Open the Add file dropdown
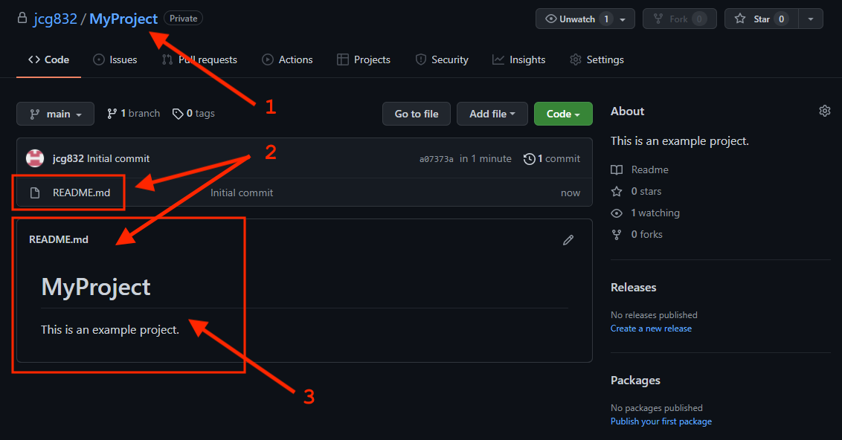The width and height of the screenshot is (842, 440). coord(492,114)
